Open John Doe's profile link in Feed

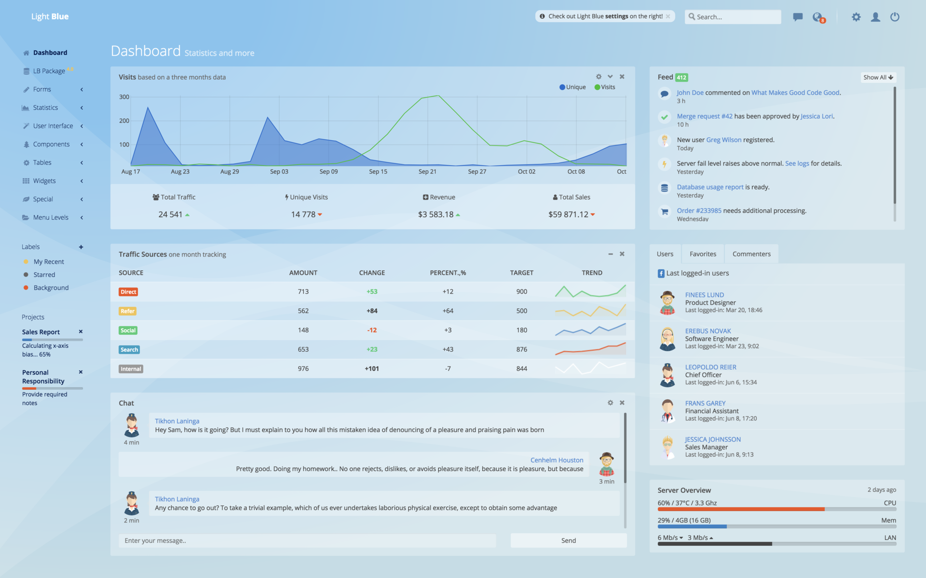click(690, 92)
